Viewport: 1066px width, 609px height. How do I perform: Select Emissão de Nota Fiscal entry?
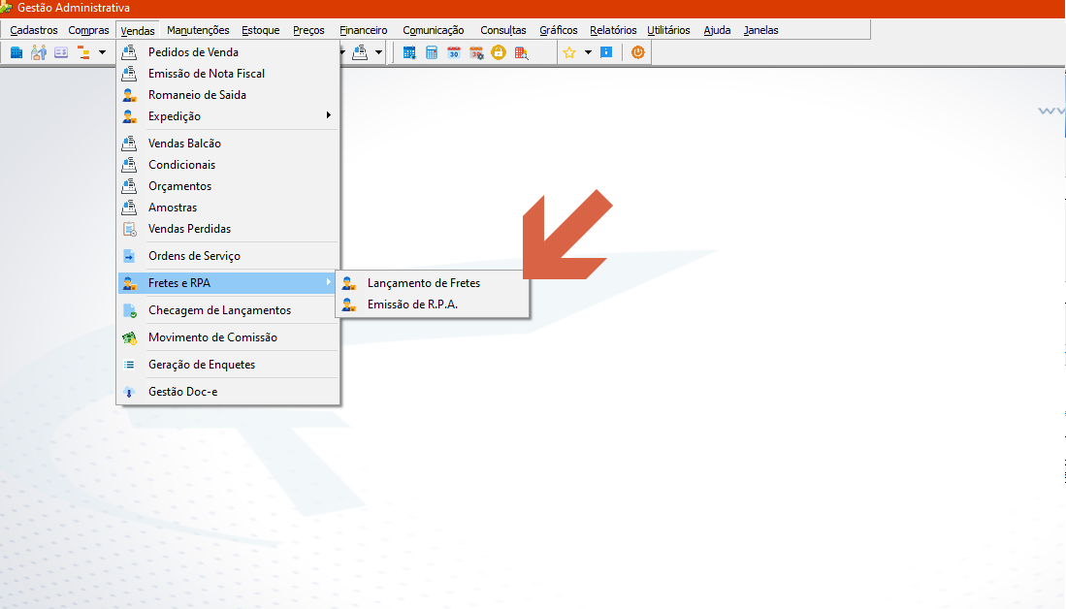[x=228, y=74]
